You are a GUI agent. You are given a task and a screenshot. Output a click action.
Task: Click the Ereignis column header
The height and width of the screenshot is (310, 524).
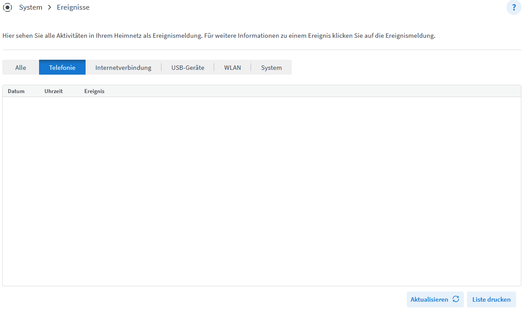(94, 91)
